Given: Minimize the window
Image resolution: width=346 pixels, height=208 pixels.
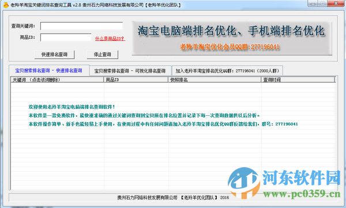Looking at the screenshot, I should (313, 3).
